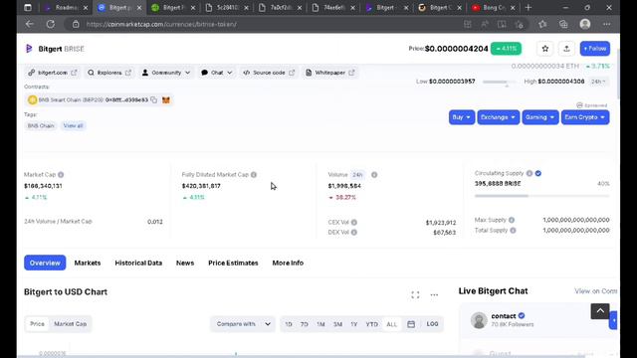The image size is (637, 358).
Task: Click the browser back arrow
Action: 29,24
